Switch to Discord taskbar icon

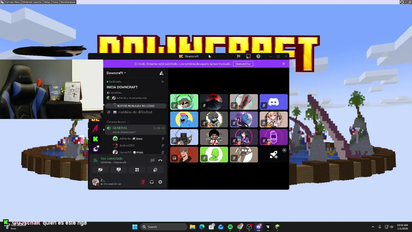(258, 227)
